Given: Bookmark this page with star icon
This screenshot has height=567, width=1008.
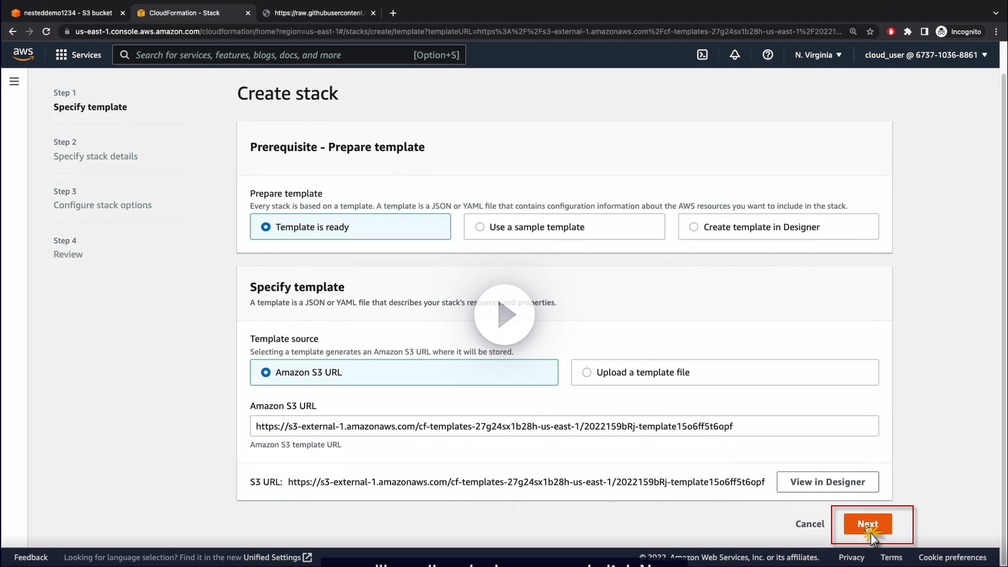Looking at the screenshot, I should click(870, 31).
